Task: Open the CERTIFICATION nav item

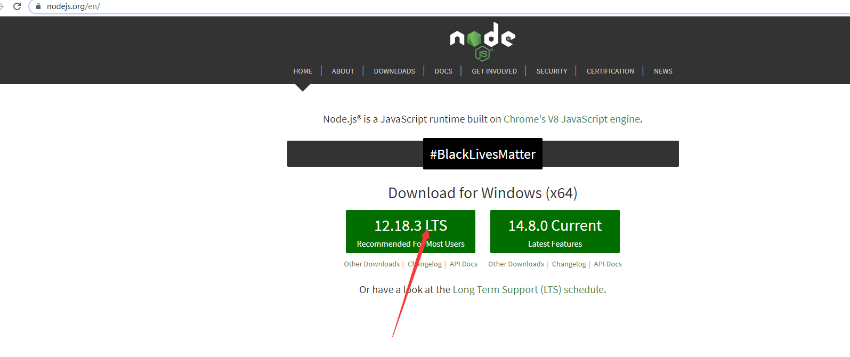Action: tap(610, 71)
